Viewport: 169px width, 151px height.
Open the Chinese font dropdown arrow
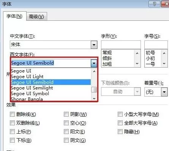click(94, 45)
